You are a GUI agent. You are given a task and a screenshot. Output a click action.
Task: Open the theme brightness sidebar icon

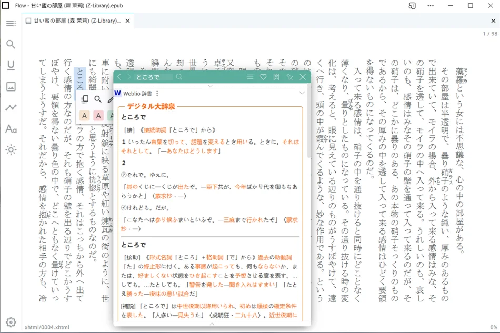11,150
